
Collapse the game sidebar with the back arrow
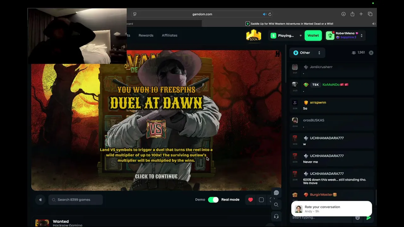click(40, 200)
